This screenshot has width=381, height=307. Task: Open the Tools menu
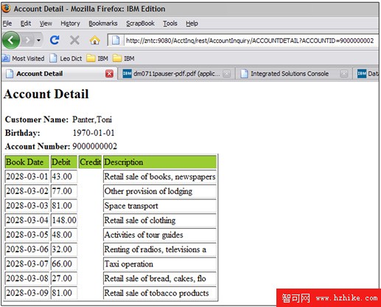(x=170, y=24)
